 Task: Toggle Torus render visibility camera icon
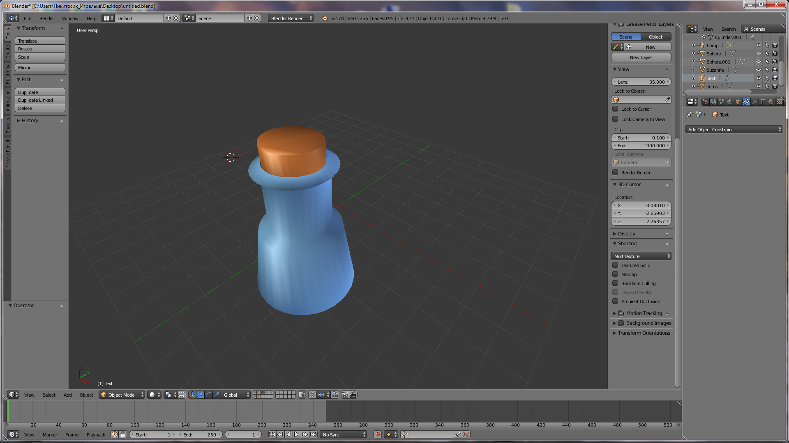(x=775, y=87)
